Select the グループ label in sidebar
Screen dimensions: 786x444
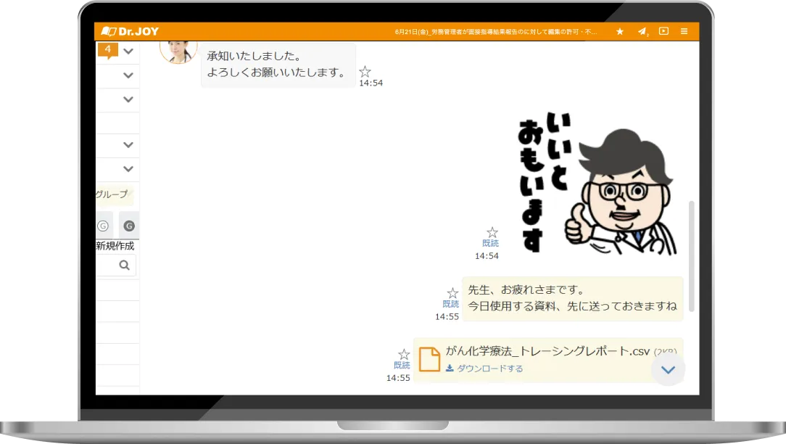coord(112,194)
